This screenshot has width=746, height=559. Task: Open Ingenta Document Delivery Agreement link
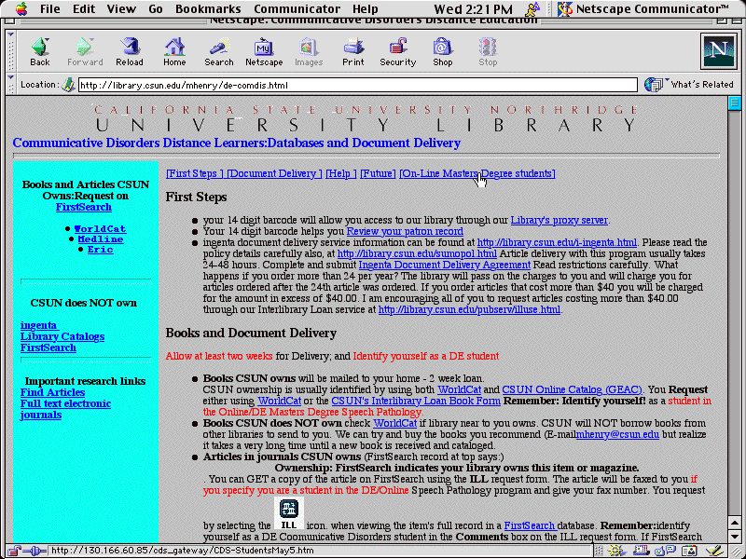coord(445,265)
